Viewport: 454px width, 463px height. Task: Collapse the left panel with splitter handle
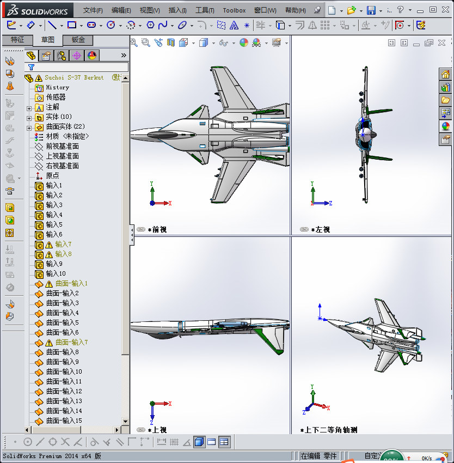pos(132,235)
